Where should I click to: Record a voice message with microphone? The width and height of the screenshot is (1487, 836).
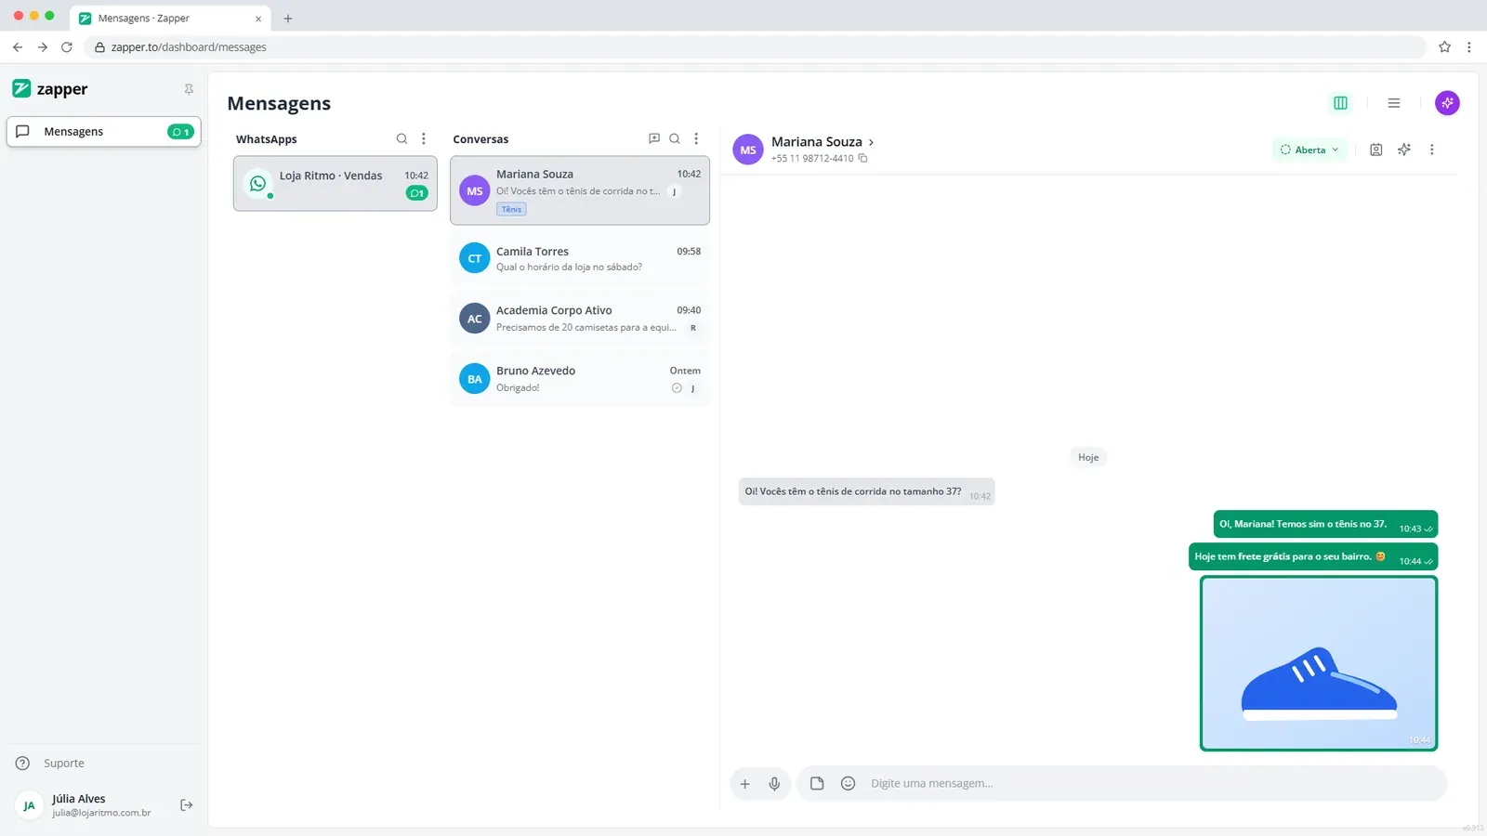774,784
